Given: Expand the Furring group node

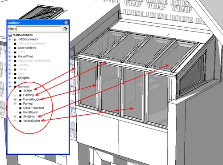Looking at the screenshot, I should [x=15, y=104].
